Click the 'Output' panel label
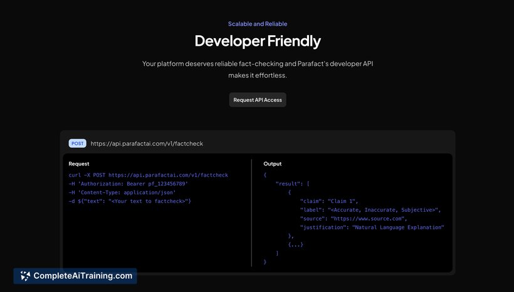This screenshot has height=292, width=514. click(273, 164)
